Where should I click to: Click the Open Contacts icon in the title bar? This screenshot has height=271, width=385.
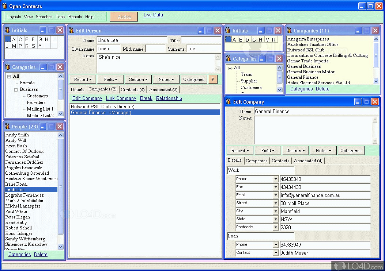pos(5,6)
